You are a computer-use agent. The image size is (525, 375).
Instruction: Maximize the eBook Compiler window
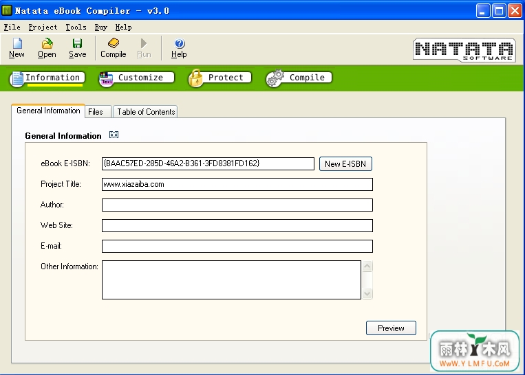tap(500, 11)
